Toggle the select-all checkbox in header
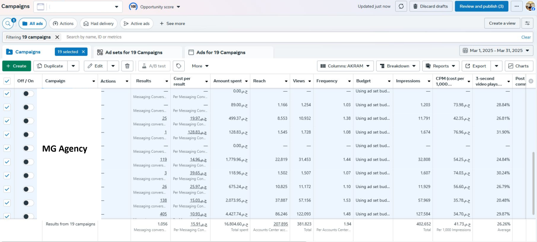 (7, 81)
